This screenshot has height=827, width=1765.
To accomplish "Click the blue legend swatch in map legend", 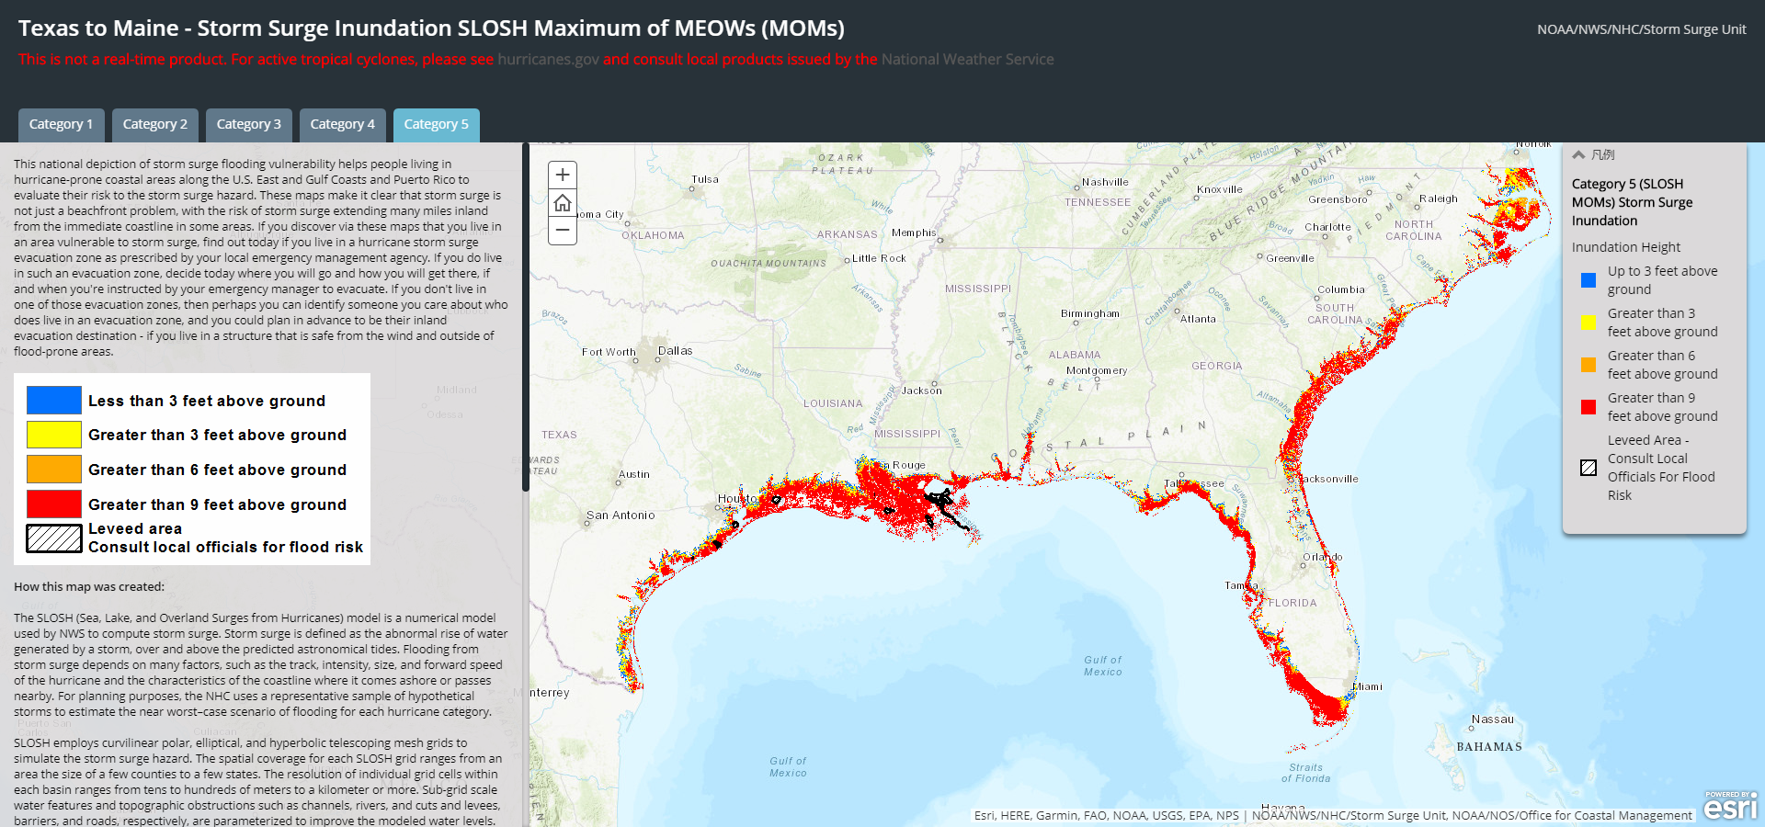I will [x=1588, y=280].
